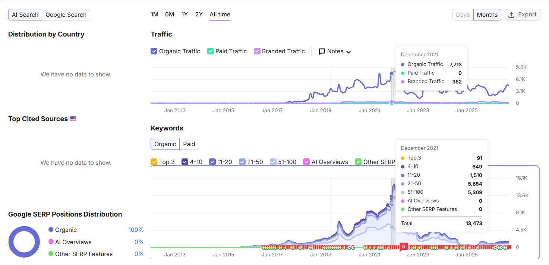Viewport: 549px width, 265px height.
Task: Click the 51-100 value 5,369 in tooltip
Action: (475, 192)
